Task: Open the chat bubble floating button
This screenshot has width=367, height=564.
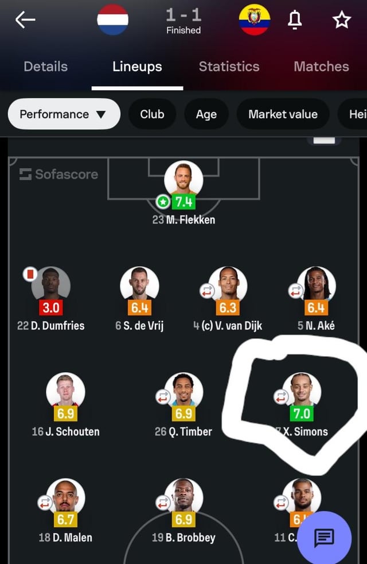Action: coord(324,538)
